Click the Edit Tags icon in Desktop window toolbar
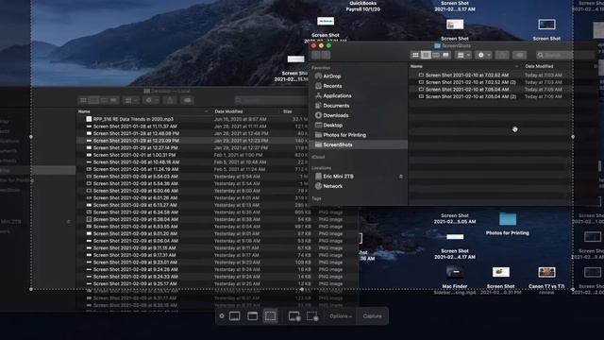604x340 pixels. pos(187,100)
